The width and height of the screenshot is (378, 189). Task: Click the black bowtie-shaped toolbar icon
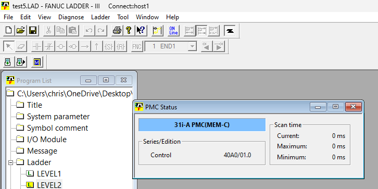(x=230, y=30)
